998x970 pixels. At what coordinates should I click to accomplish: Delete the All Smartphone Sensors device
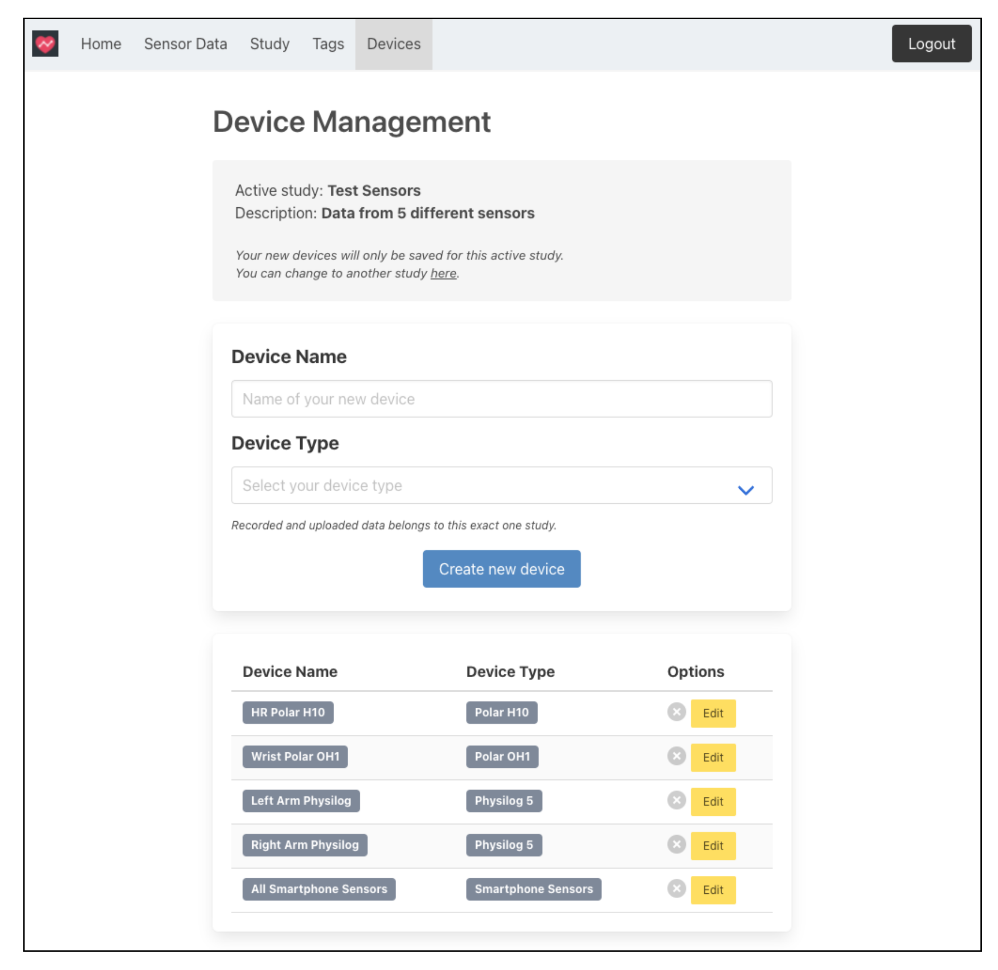[676, 889]
